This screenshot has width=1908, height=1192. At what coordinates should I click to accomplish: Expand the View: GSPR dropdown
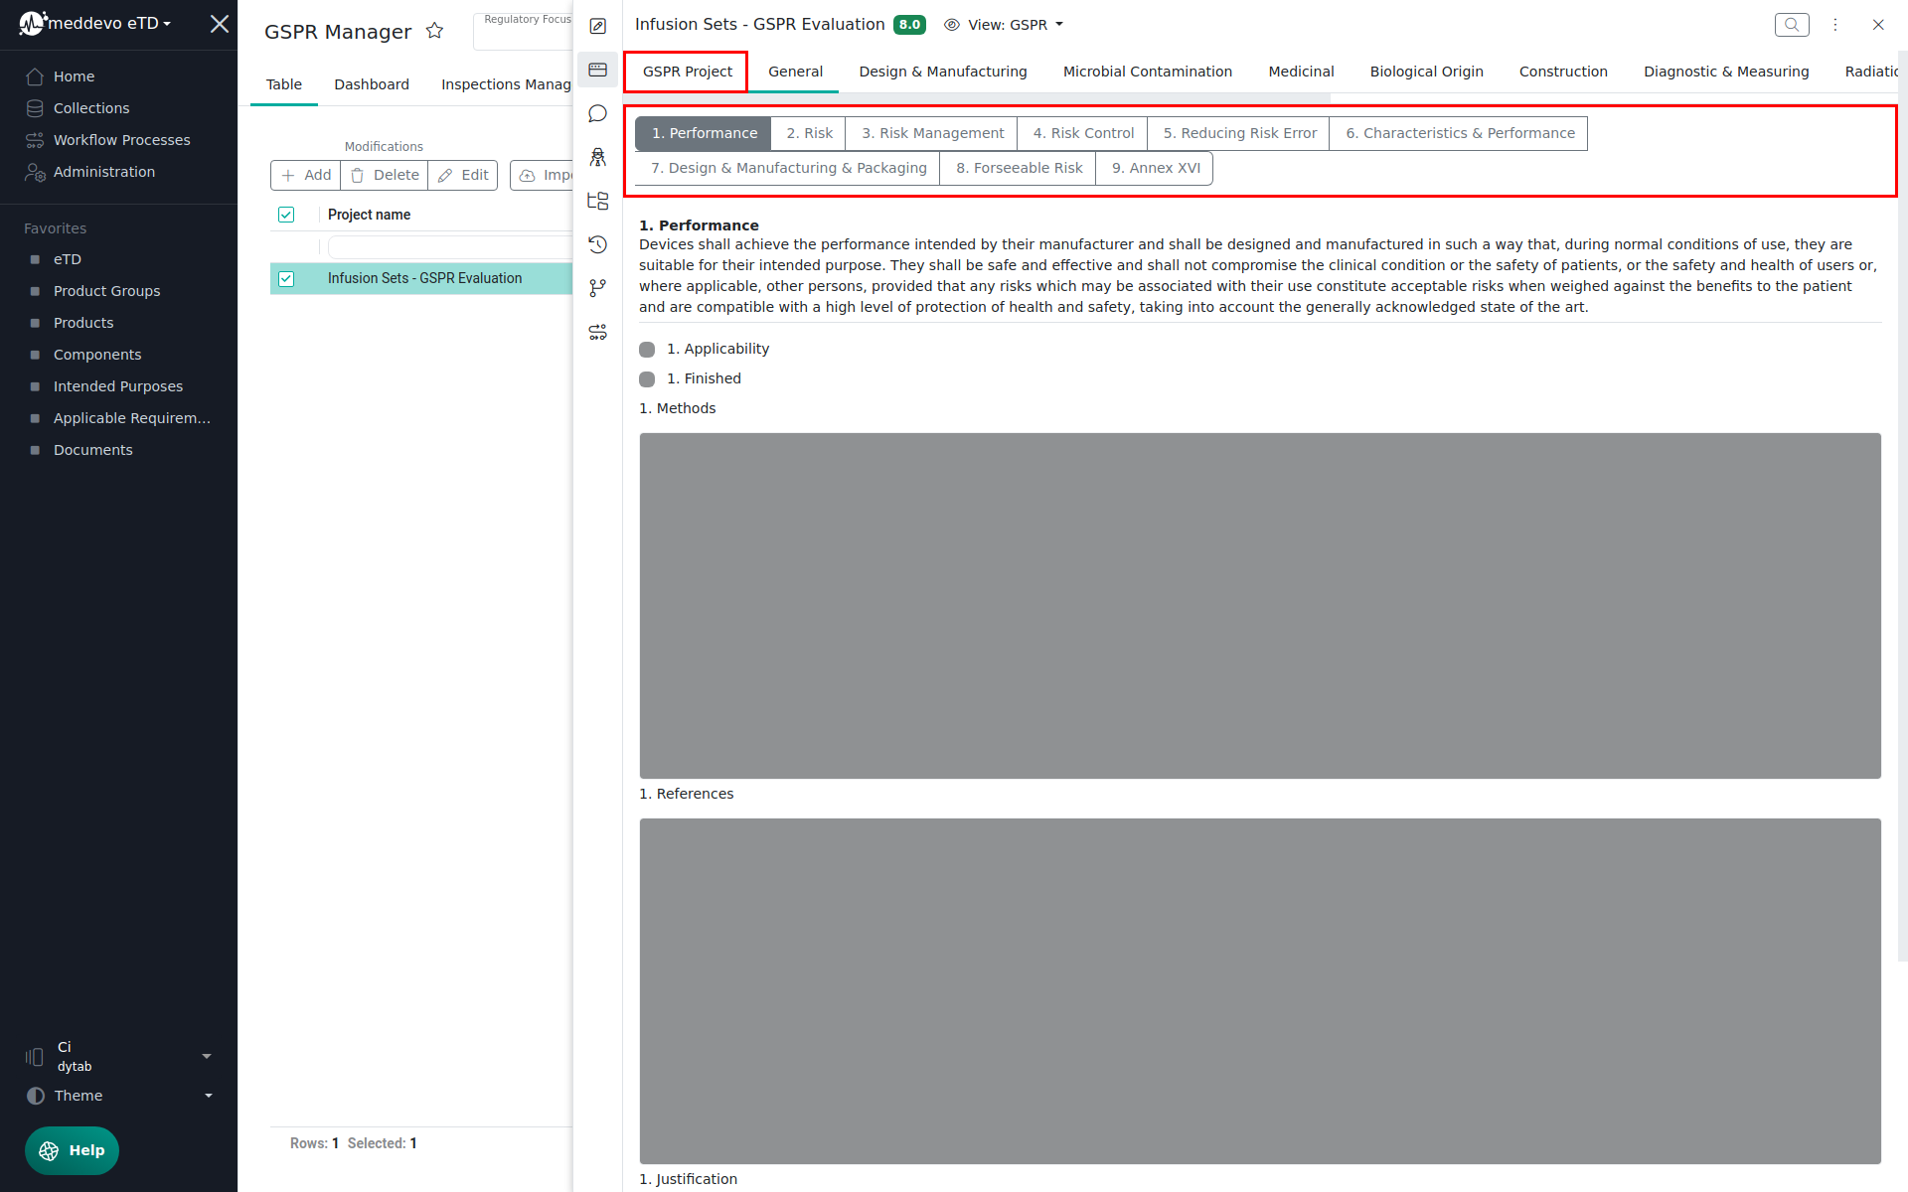pyautogui.click(x=1004, y=25)
